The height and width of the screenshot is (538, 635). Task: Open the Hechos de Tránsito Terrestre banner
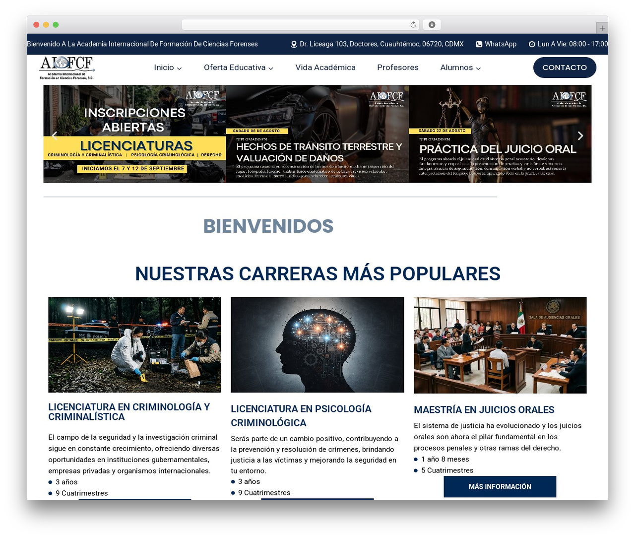click(x=317, y=134)
